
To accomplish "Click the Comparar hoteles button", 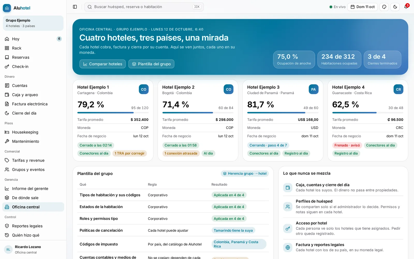I will coord(103,64).
